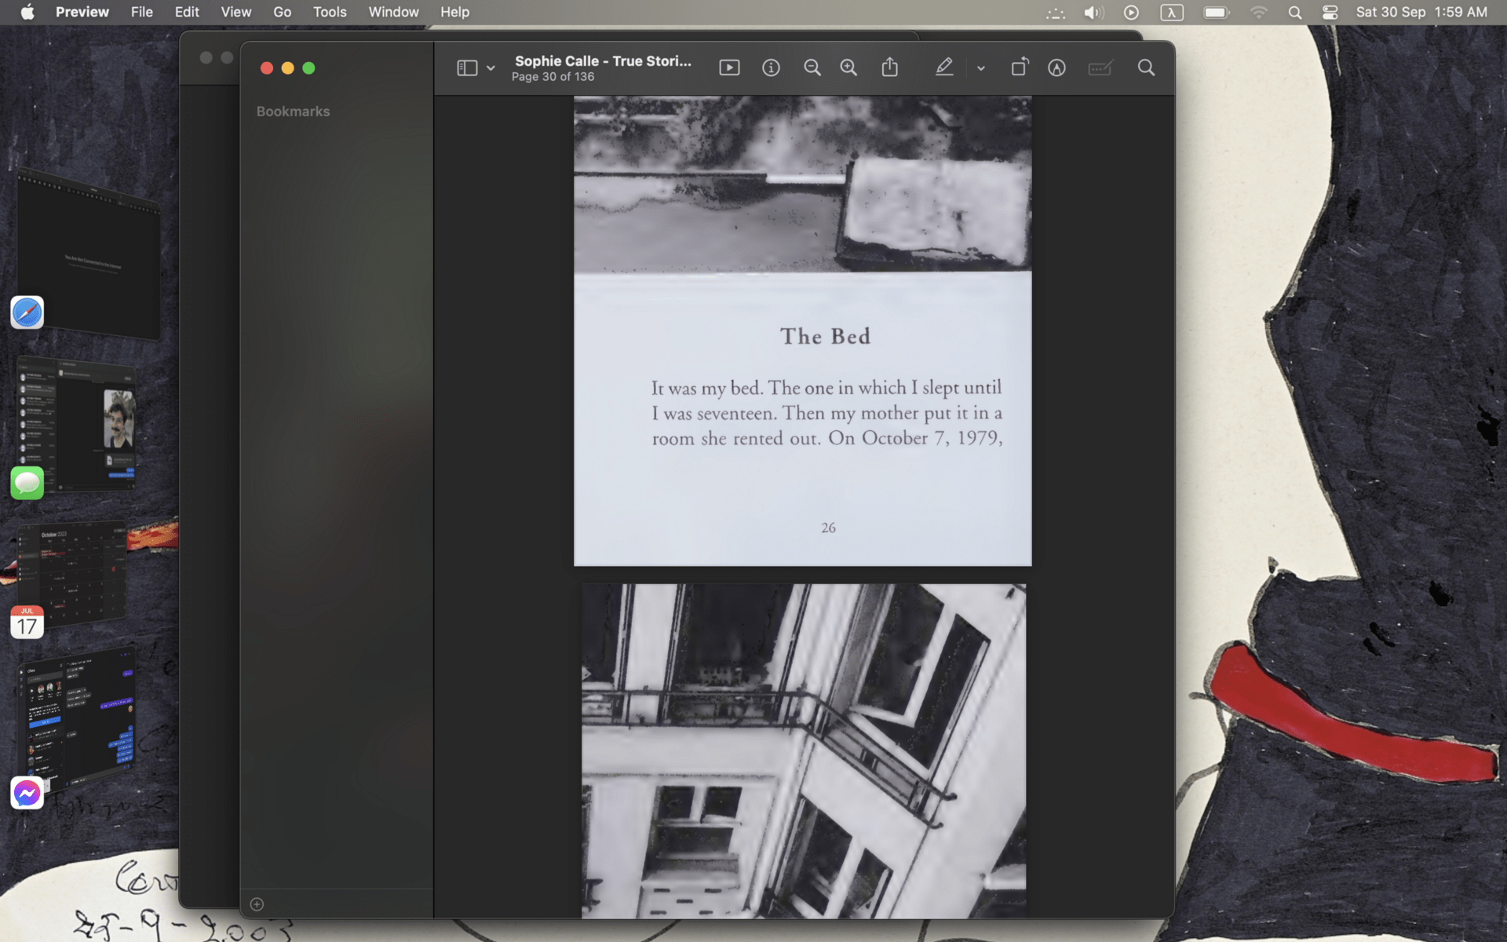Click the lambda icon in menu bar
The image size is (1507, 942).
point(1172,13)
